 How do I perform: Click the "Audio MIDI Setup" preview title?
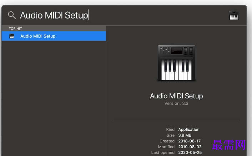click(x=176, y=96)
